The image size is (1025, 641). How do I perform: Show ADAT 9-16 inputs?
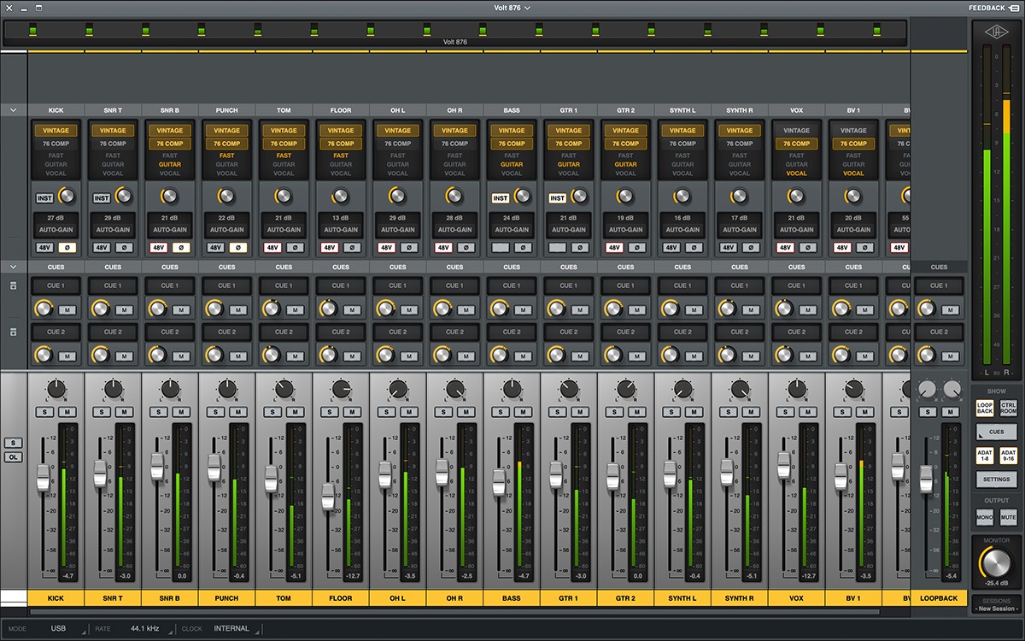(1008, 456)
